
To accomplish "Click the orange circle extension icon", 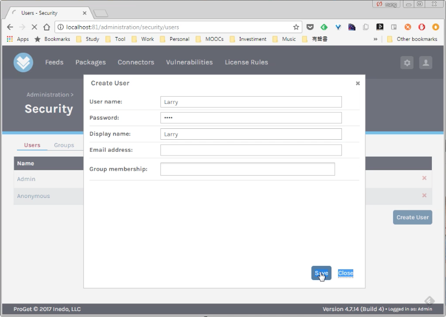I will 408,27.
